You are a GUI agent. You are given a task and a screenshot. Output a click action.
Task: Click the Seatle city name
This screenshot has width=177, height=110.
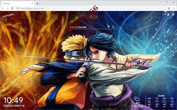coord(161,96)
